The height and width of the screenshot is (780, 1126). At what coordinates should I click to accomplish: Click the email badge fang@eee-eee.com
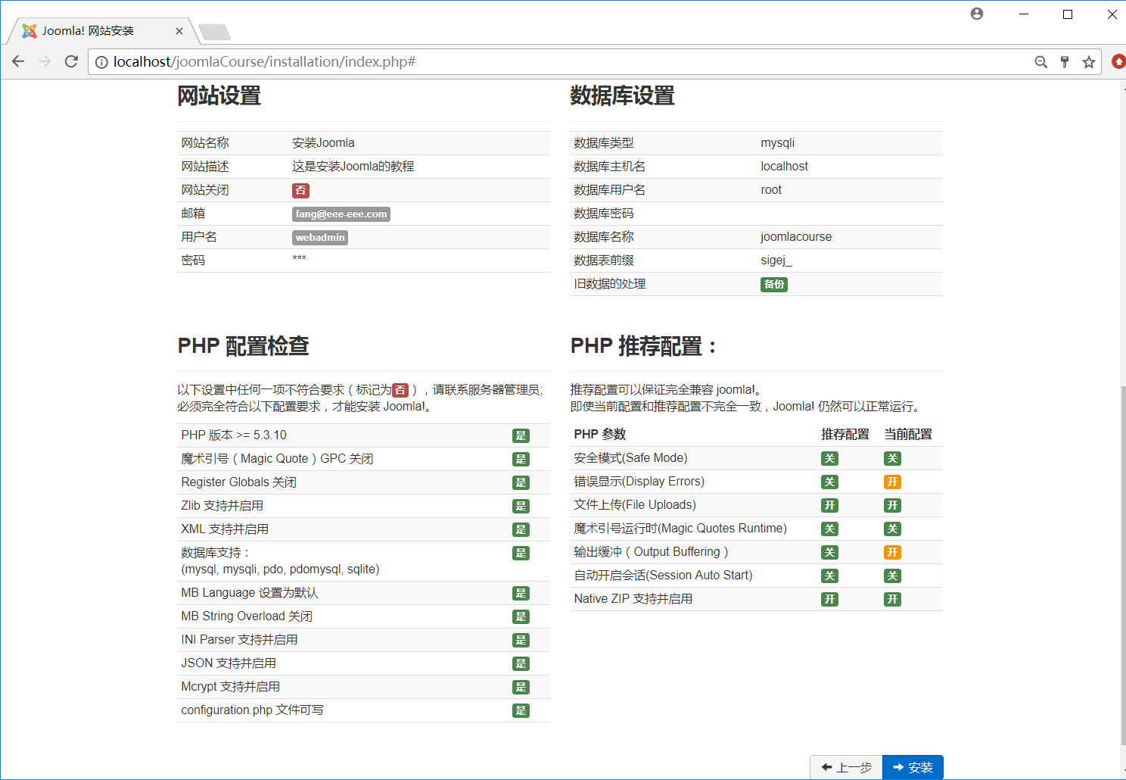click(x=341, y=214)
